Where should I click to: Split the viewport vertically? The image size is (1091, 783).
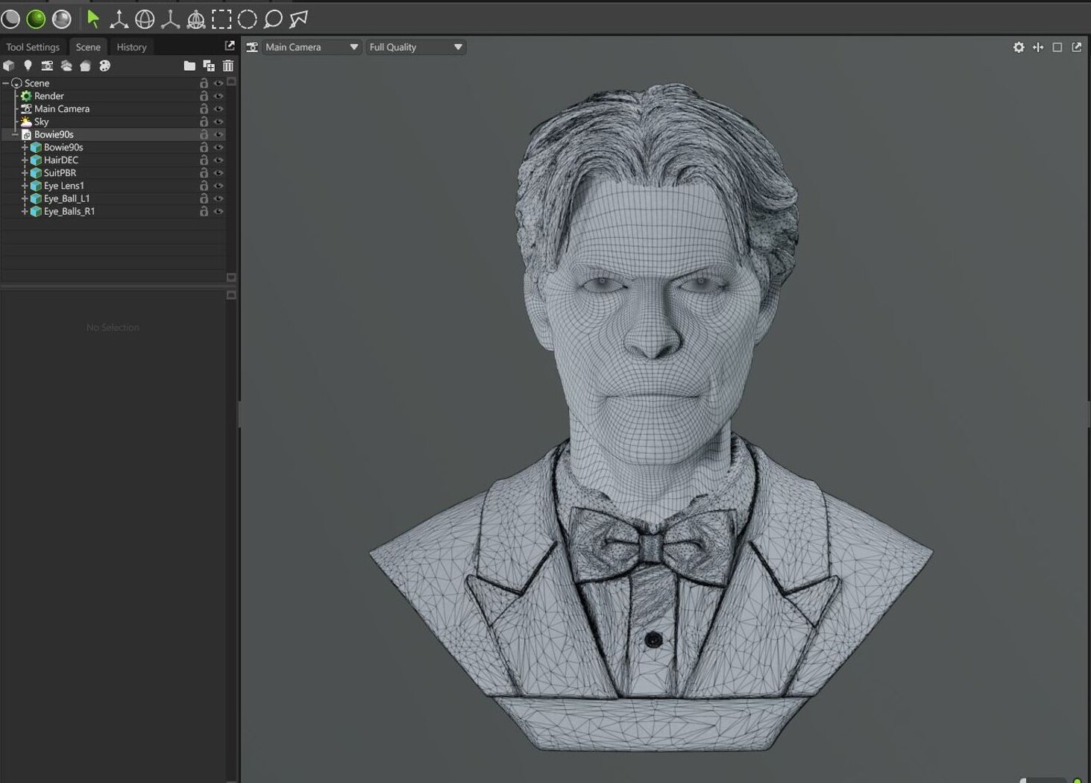(x=1038, y=47)
